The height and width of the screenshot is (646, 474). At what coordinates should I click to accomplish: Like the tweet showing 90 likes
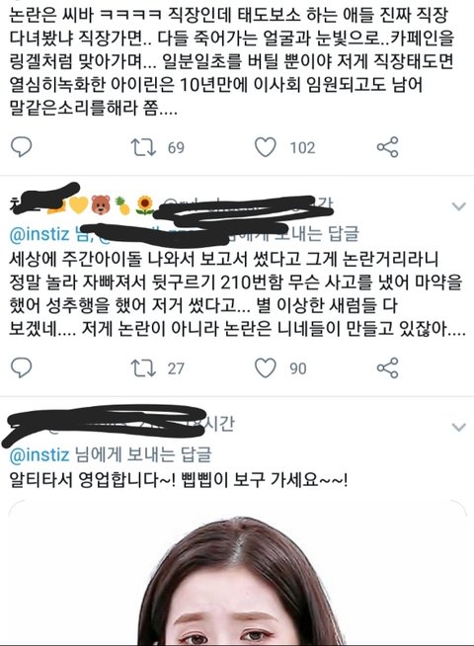tap(266, 367)
